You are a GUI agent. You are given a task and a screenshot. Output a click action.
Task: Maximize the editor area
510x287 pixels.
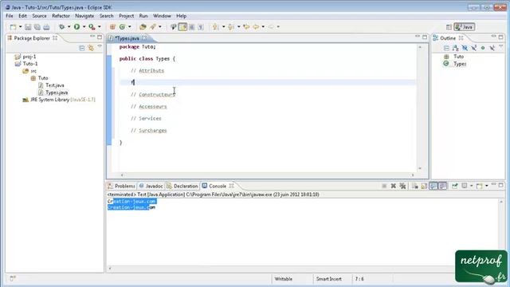[425, 37]
